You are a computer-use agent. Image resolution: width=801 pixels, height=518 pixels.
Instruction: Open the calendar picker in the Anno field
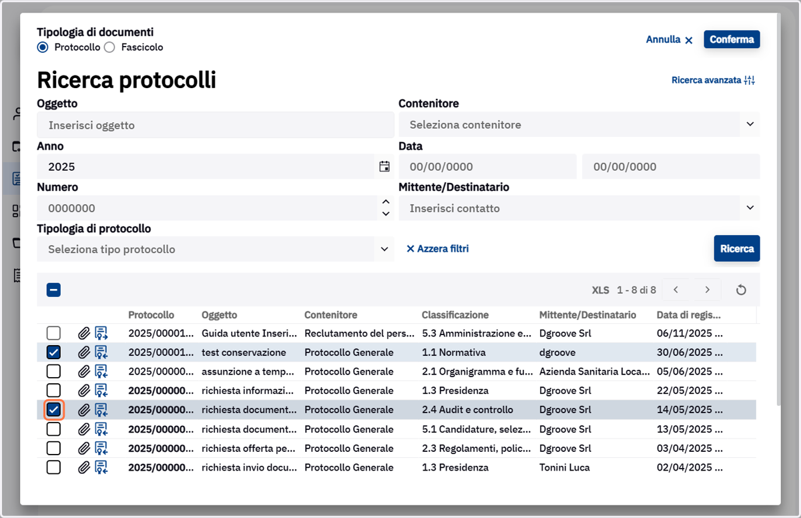[384, 167]
